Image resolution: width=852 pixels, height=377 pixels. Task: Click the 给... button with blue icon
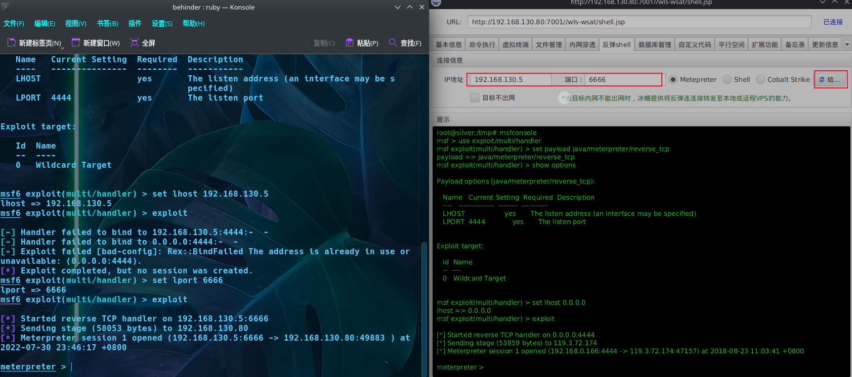click(x=830, y=79)
